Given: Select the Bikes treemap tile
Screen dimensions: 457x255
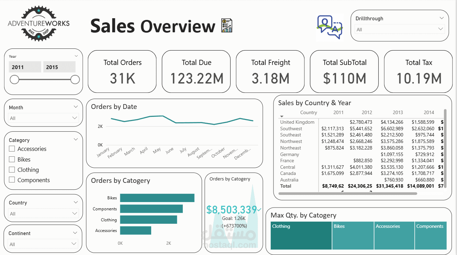Looking at the screenshot, I should [353, 235].
